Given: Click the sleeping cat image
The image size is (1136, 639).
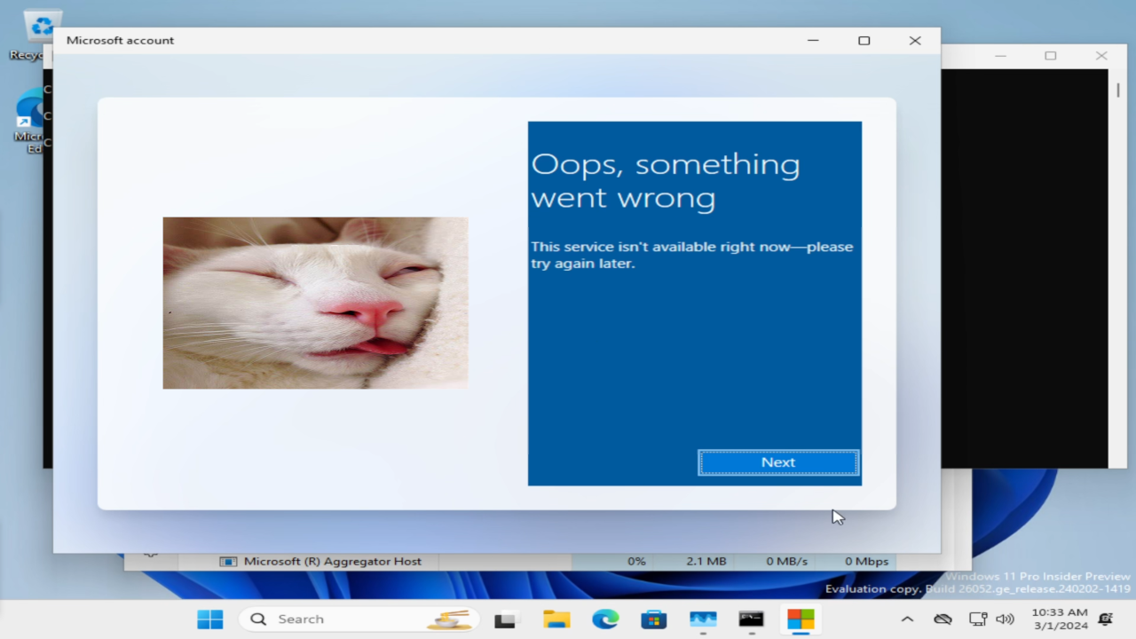Looking at the screenshot, I should tap(315, 303).
